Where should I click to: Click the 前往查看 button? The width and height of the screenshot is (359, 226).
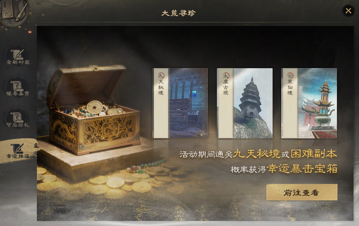tap(302, 192)
